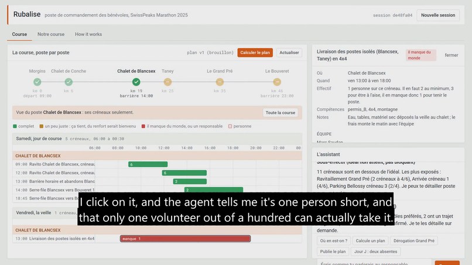
Task: Click the plan v1 (brouillon) label
Action: 210,53
